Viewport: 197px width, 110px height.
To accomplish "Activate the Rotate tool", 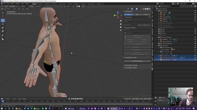I will 3,24.
